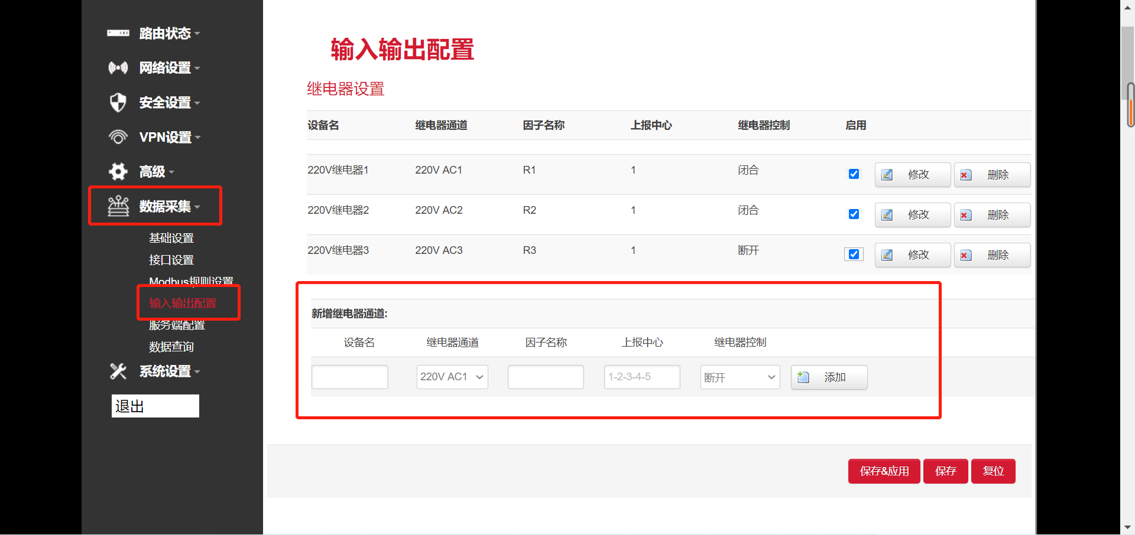Click the edit pencil icon for 220V继电器1

[x=887, y=174]
